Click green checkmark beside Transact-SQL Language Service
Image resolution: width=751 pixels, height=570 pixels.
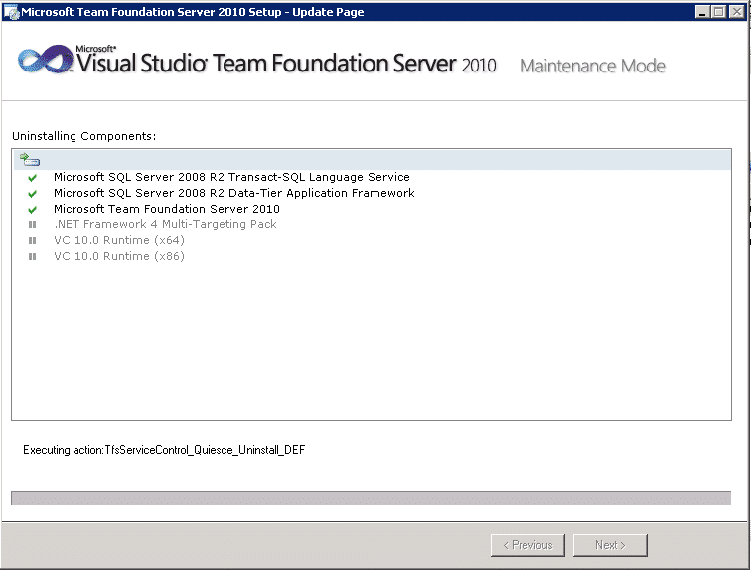click(x=32, y=178)
